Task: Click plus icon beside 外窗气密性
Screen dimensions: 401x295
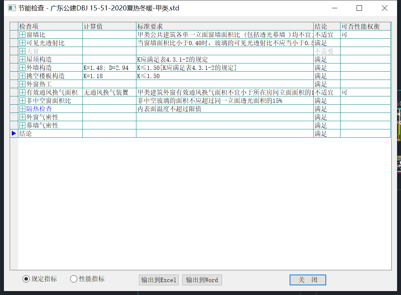Action: coord(22,117)
